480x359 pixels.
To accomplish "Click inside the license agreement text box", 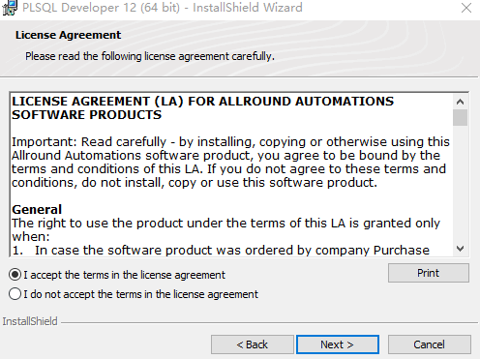I will 231,174.
